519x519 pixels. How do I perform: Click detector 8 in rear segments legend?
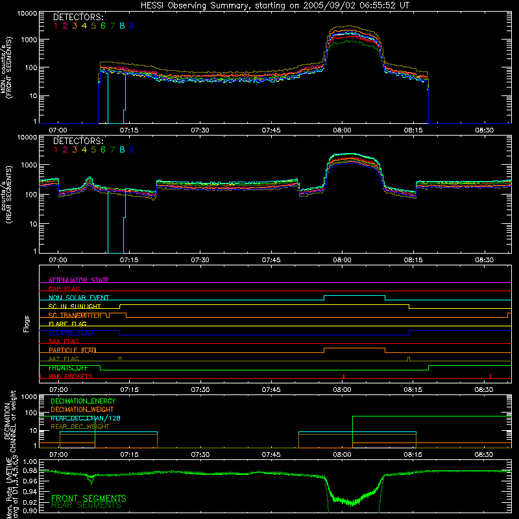122,150
